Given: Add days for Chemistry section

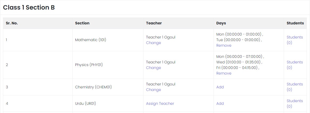Looking at the screenshot, I should [220, 87].
